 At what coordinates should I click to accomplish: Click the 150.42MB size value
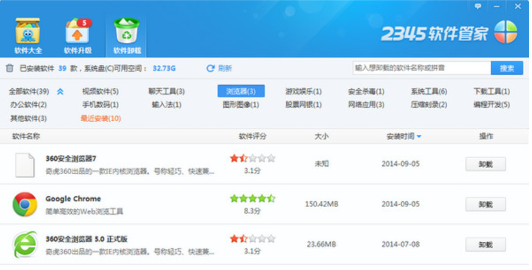[x=321, y=204]
